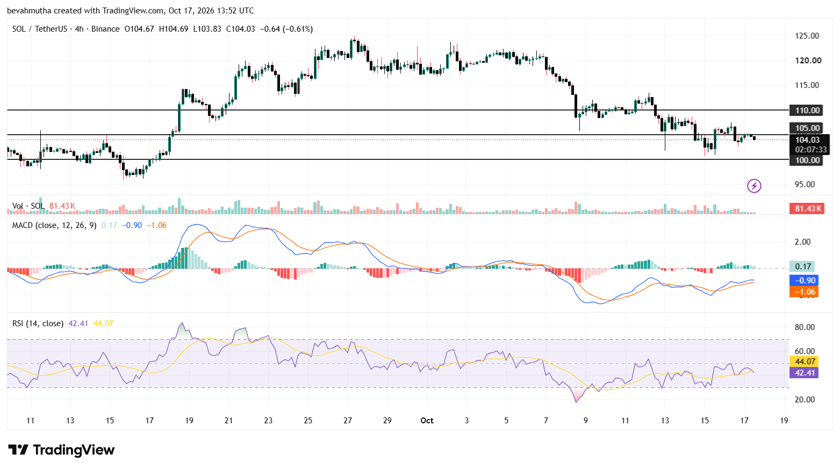Click the MACD legend value −0.90 in blue
840x470 pixels.
click(132, 225)
